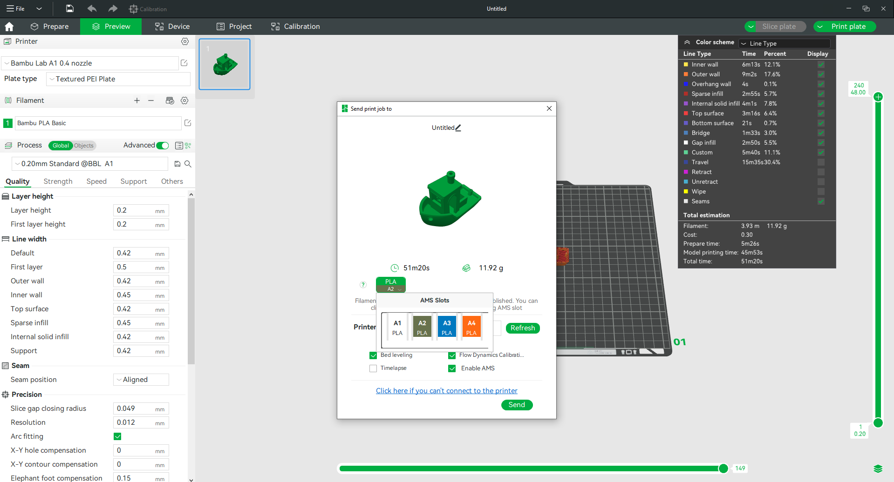Hide Seams display checkbox
This screenshot has width=894, height=482.
[821, 201]
